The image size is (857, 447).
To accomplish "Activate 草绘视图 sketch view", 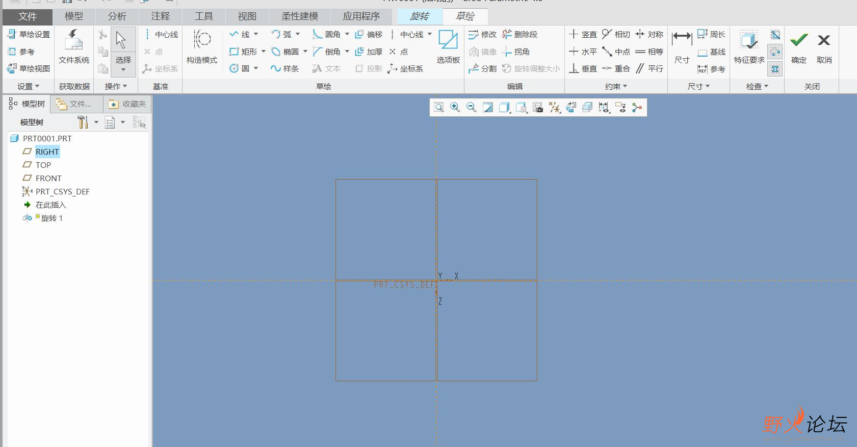I will (x=29, y=68).
